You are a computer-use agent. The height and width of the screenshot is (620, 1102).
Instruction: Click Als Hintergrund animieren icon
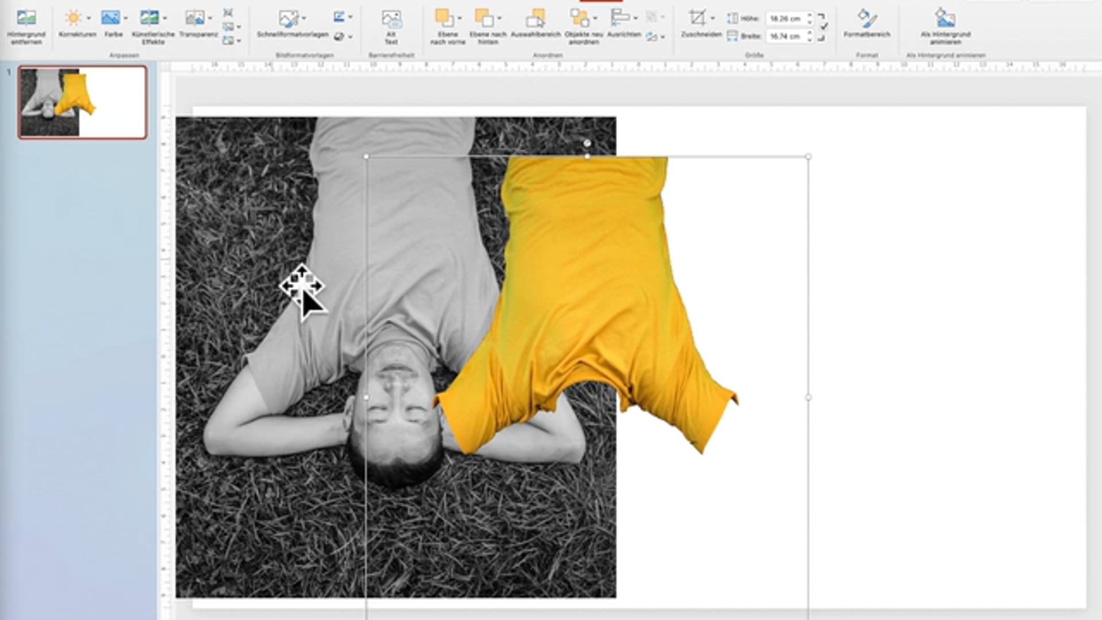tap(945, 19)
